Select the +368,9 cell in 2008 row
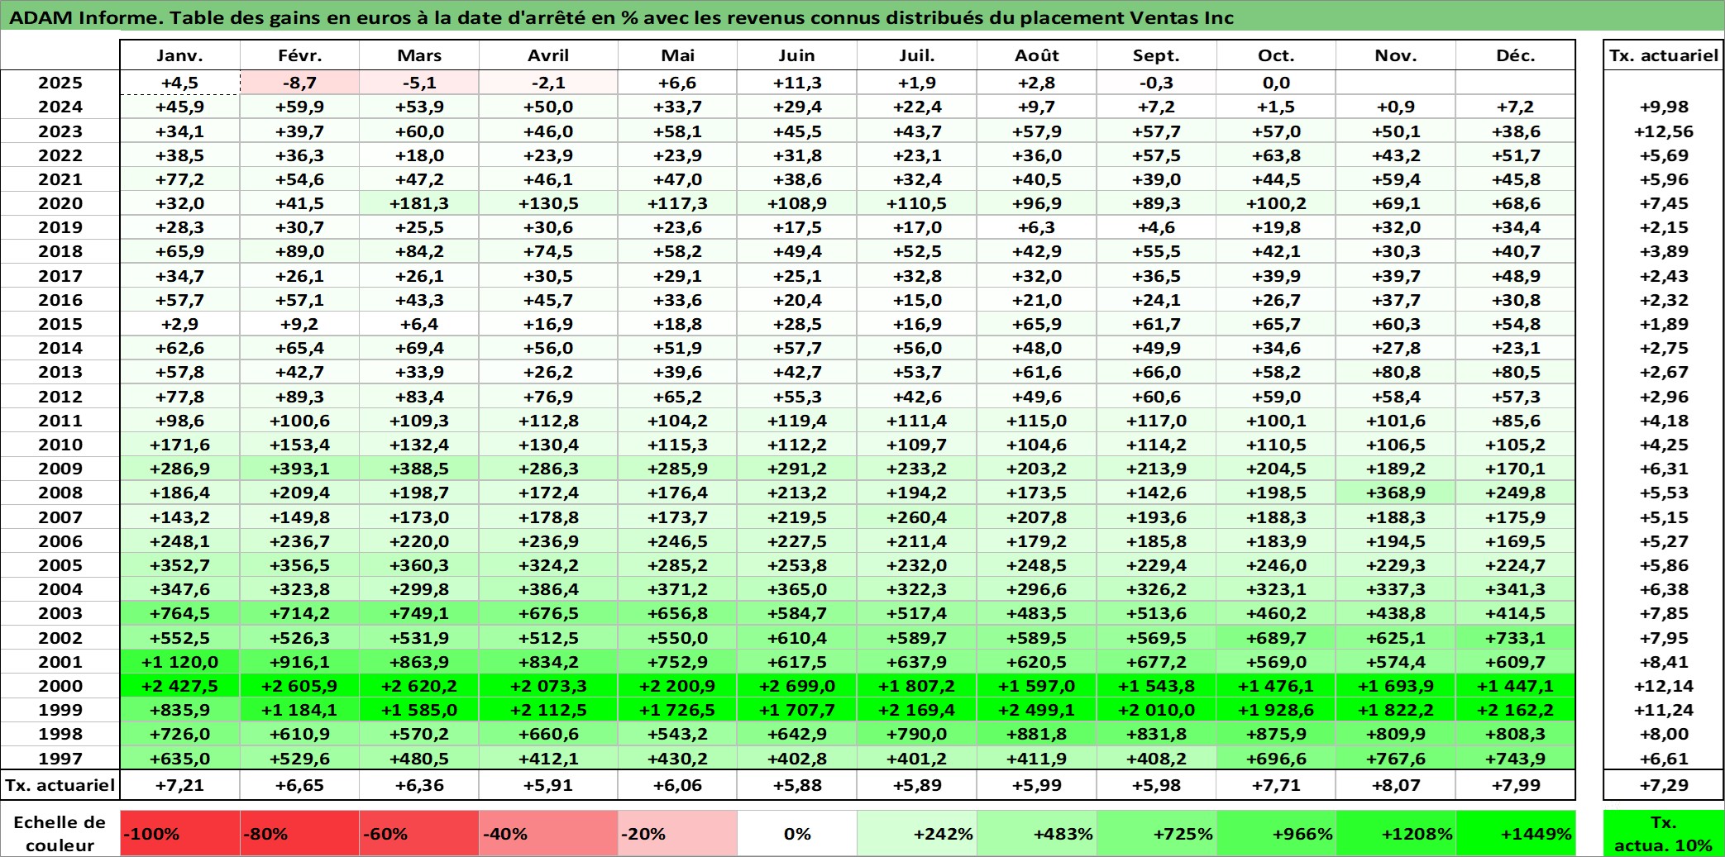 [x=1396, y=493]
